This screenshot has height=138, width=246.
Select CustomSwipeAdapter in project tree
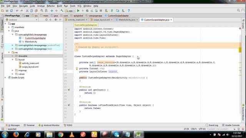tap(35, 38)
